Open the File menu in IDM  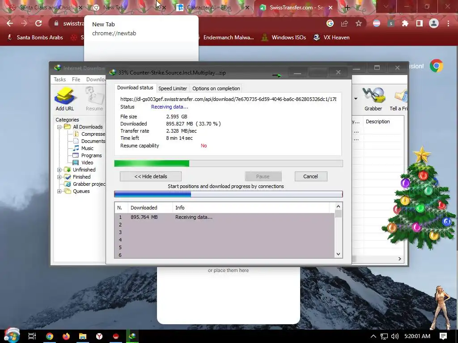click(x=76, y=79)
